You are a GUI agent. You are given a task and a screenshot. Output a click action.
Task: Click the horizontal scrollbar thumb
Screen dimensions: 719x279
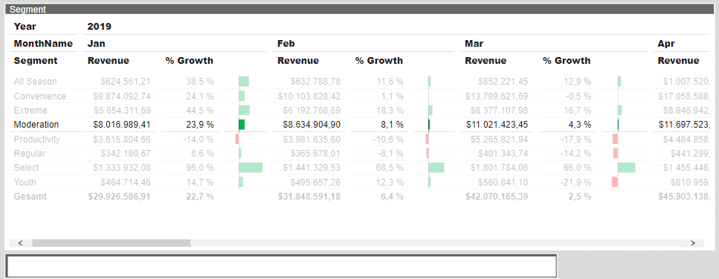click(111, 243)
